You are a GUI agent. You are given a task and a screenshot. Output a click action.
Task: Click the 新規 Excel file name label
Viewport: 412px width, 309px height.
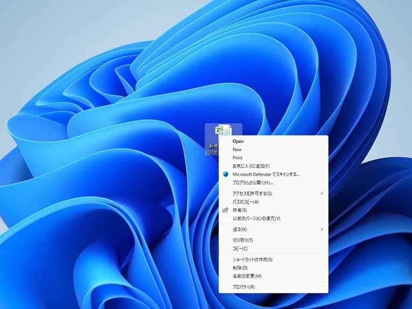click(x=213, y=149)
